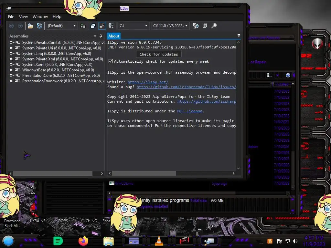Uncheck Automatically check for updates every week
The height and width of the screenshot is (248, 331).
pos(111,61)
